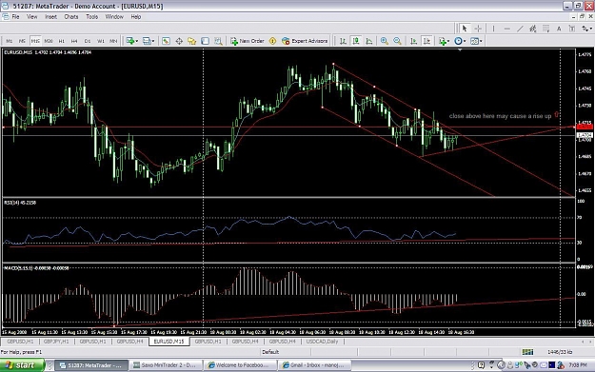Switch timeframe to MN
This screenshot has width=595, height=372.
click(113, 41)
